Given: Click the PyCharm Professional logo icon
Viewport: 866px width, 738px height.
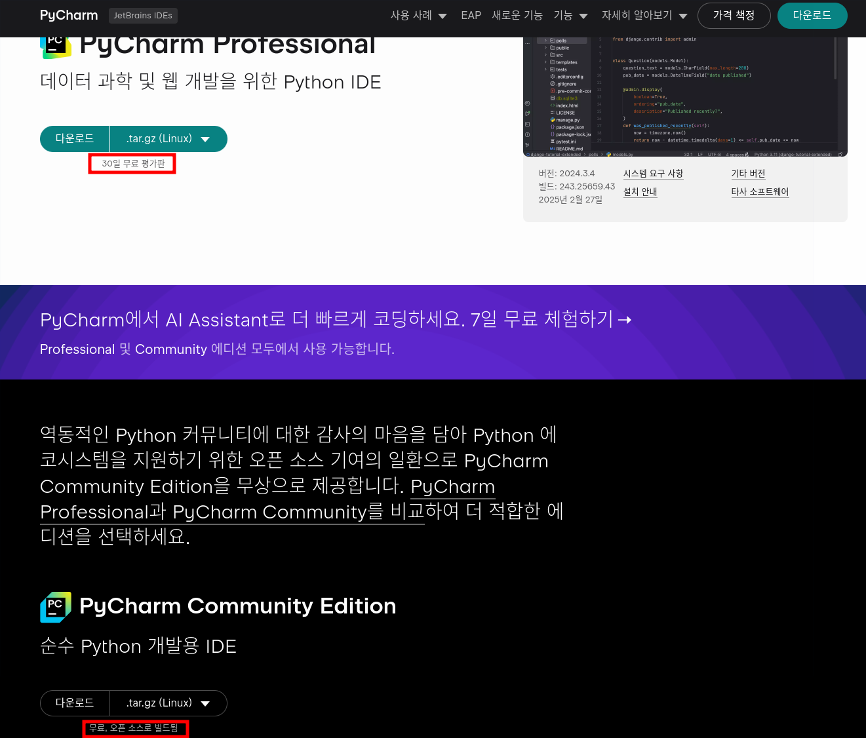Looking at the screenshot, I should point(56,47).
